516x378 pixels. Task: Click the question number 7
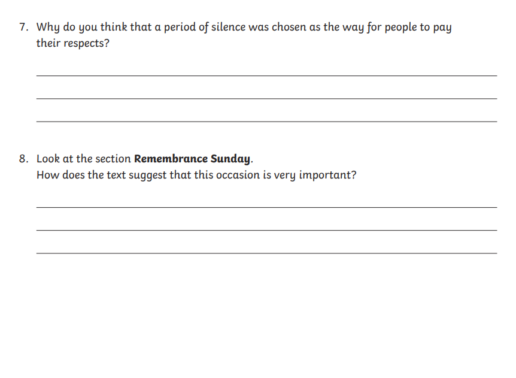click(24, 27)
